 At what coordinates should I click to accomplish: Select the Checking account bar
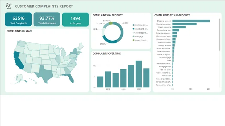[191, 21]
